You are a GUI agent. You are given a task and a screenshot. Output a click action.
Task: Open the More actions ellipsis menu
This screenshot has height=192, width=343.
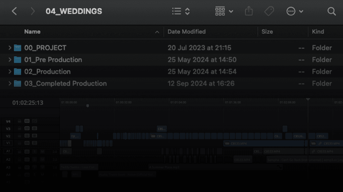click(x=295, y=11)
